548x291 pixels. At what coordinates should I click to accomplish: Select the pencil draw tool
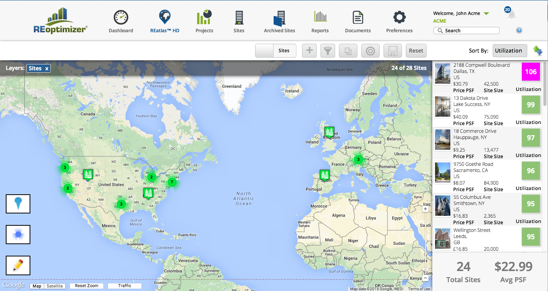coord(18,265)
